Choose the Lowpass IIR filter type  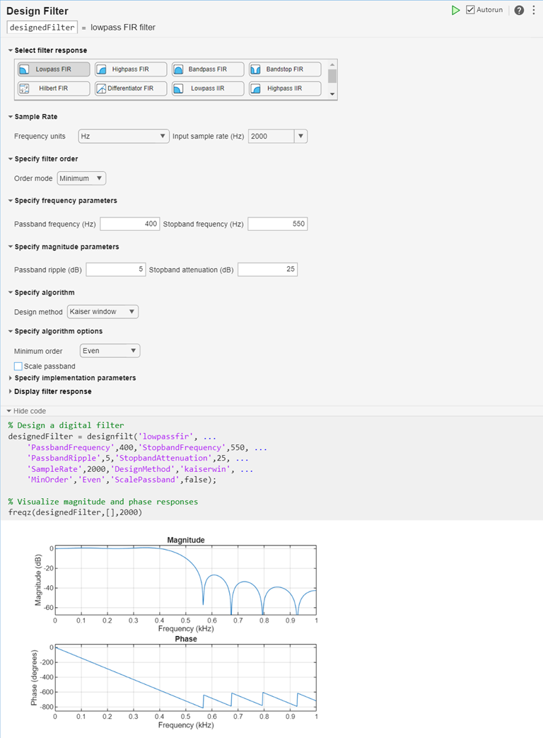[x=207, y=88]
